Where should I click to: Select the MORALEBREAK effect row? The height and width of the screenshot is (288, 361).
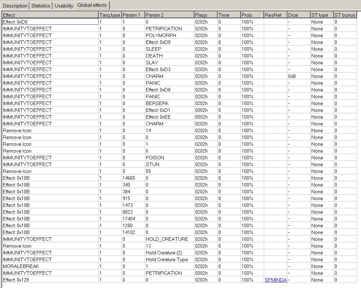pyautogui.click(x=179, y=266)
